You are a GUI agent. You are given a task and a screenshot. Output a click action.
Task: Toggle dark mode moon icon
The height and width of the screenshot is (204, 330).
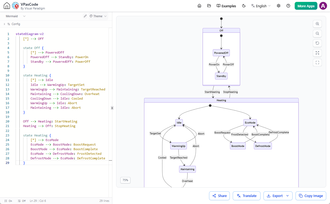point(244,6)
